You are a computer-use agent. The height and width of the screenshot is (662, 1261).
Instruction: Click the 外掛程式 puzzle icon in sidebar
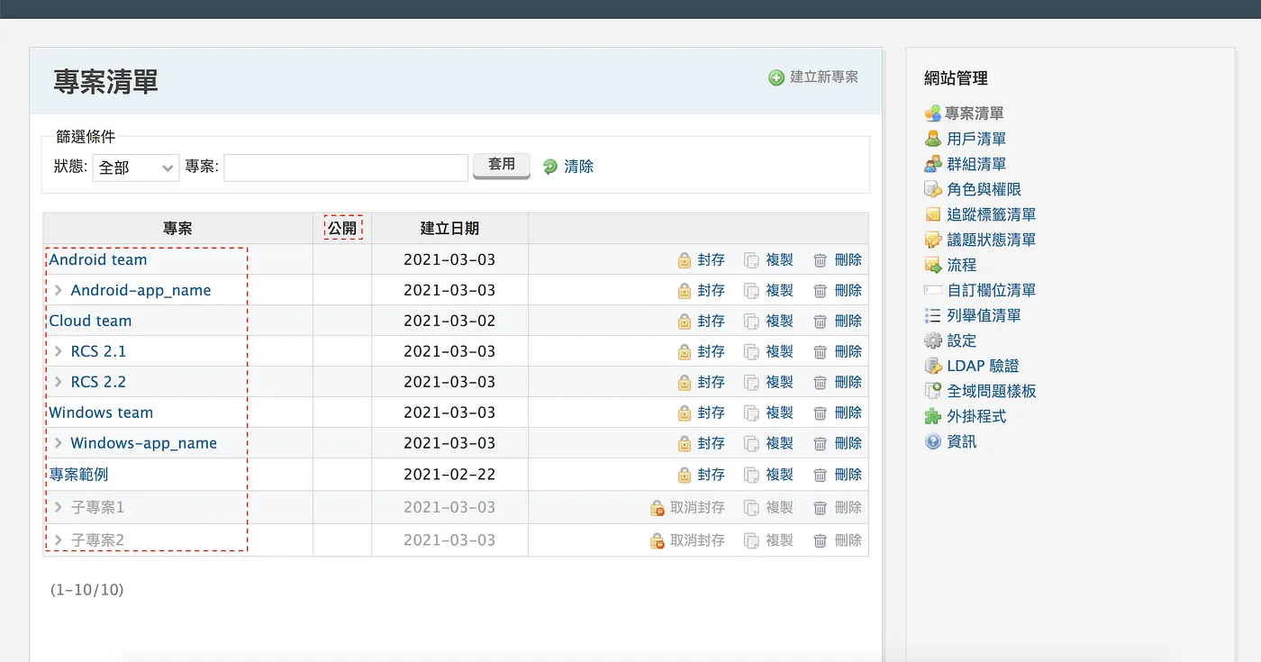coord(933,417)
